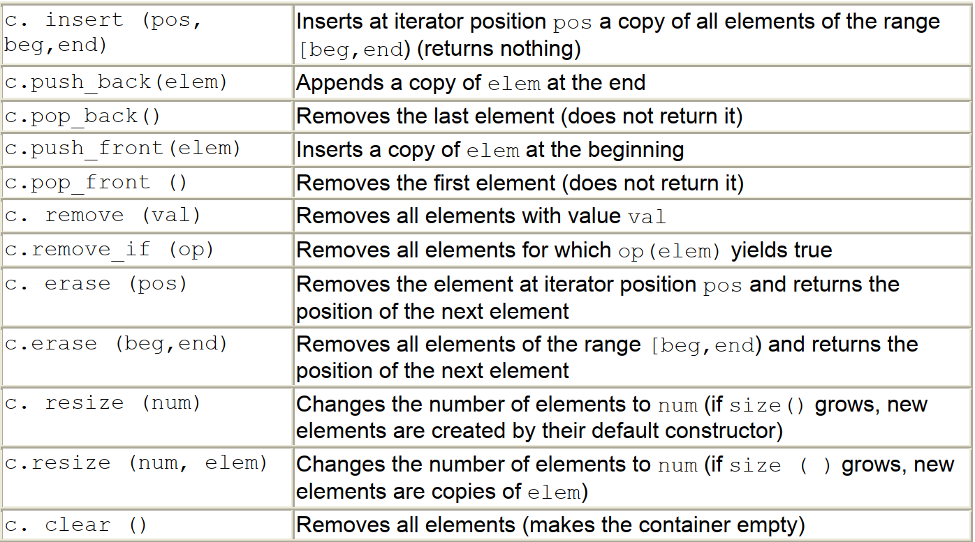The height and width of the screenshot is (542, 975).
Task: Click the "Appends a copy of elem" description
Action: click(470, 83)
